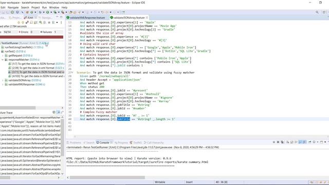Select the TestGetRunner root test node

[x=25, y=43]
